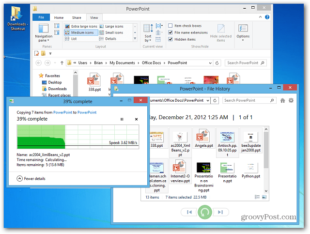The image size is (310, 234).
Task: Select the View tab
Action: coord(94,17)
